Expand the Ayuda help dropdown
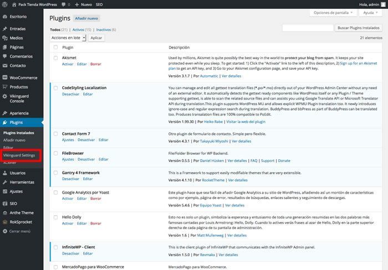 (x=370, y=13)
